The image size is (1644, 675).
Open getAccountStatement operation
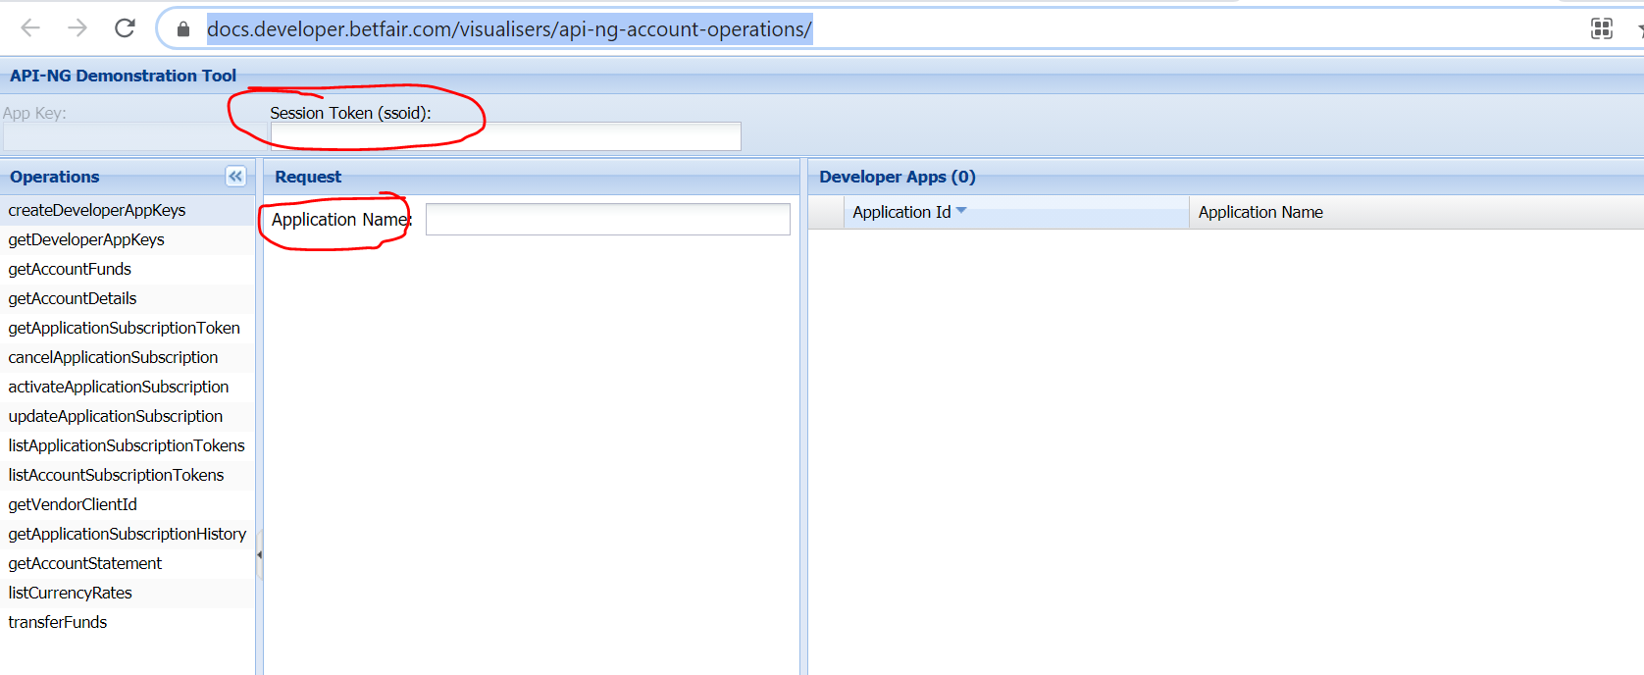click(128, 563)
